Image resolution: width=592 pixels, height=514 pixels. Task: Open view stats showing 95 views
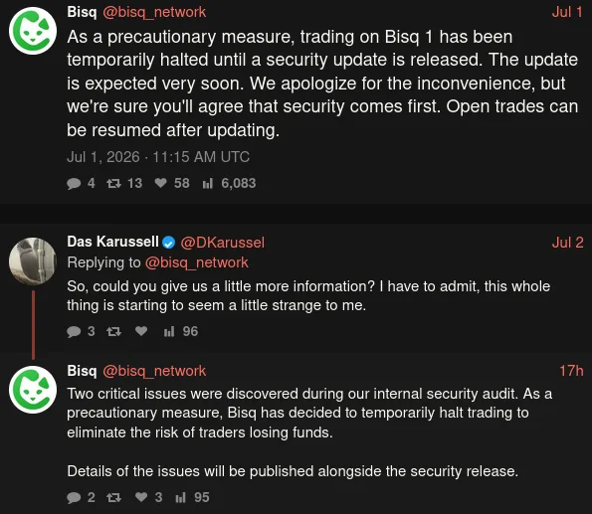pyautogui.click(x=181, y=498)
